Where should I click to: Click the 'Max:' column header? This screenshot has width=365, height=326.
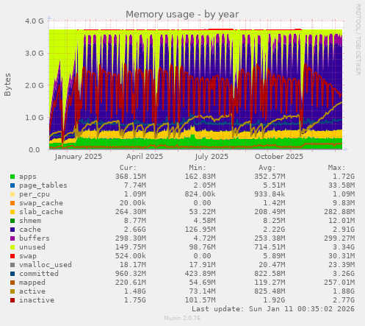click(x=336, y=168)
